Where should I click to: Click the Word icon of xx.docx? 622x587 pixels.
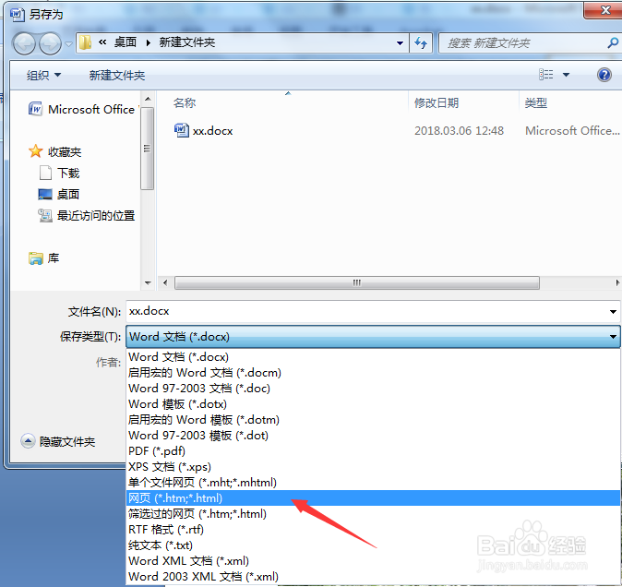(x=181, y=130)
